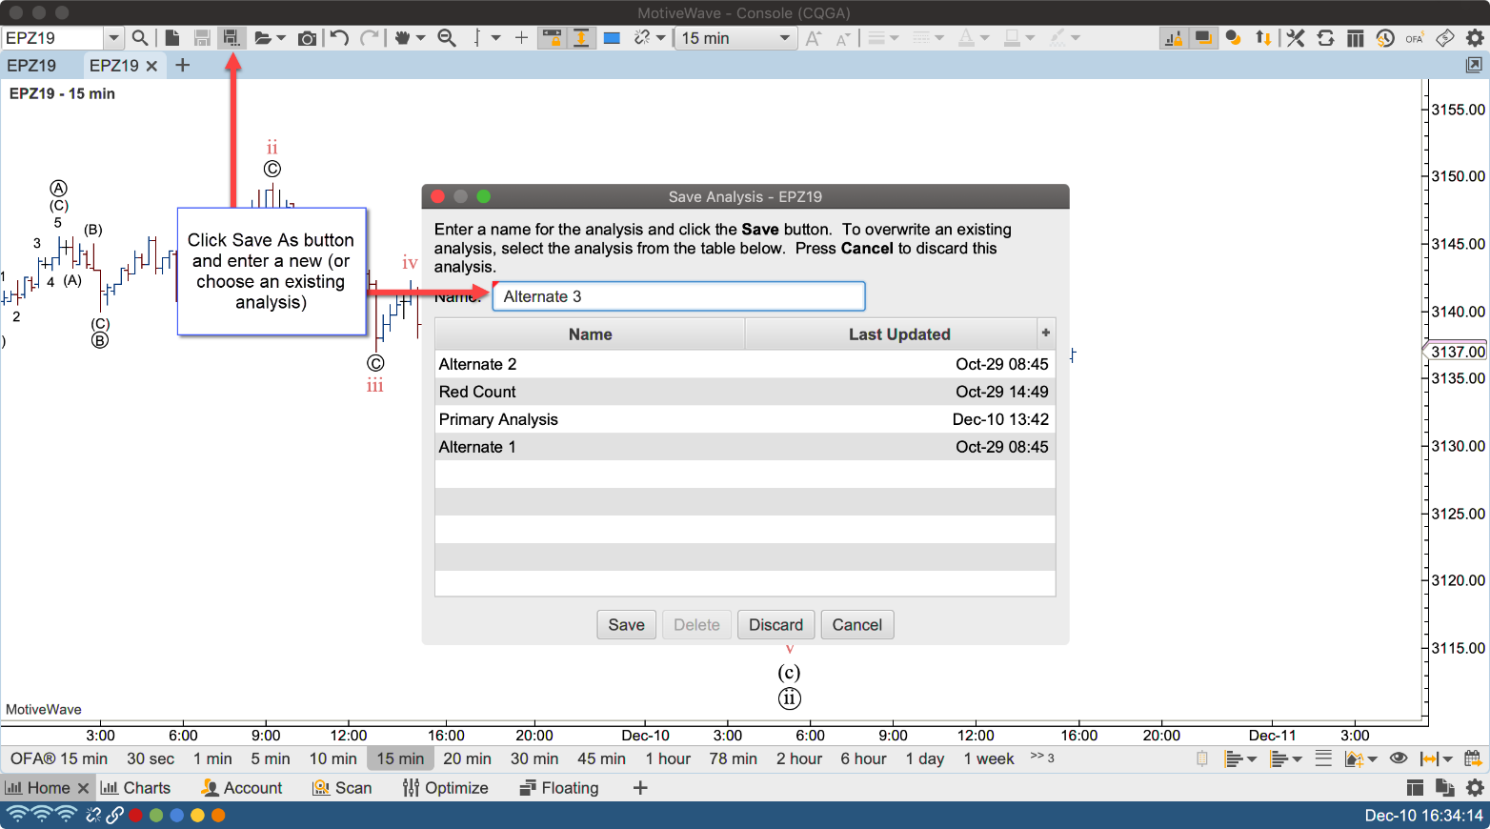Open the Account tab at bottom

pyautogui.click(x=242, y=788)
